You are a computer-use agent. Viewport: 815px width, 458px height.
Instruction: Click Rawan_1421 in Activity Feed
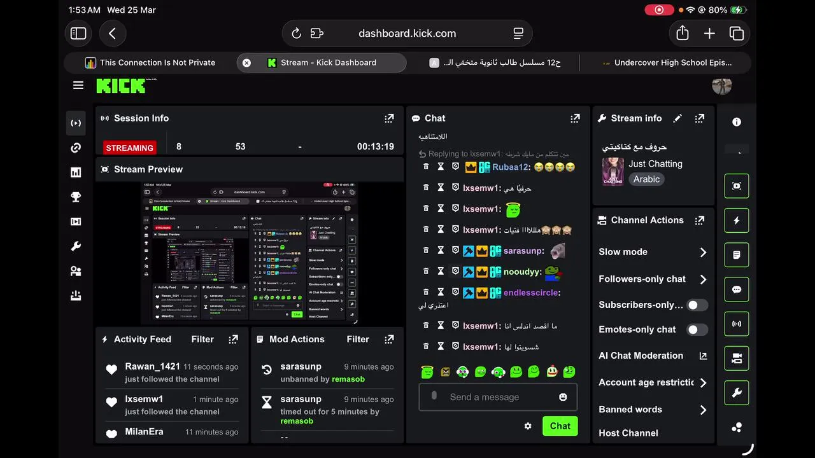152,366
